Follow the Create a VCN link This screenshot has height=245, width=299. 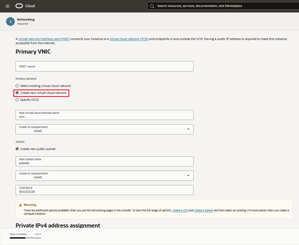180,211
